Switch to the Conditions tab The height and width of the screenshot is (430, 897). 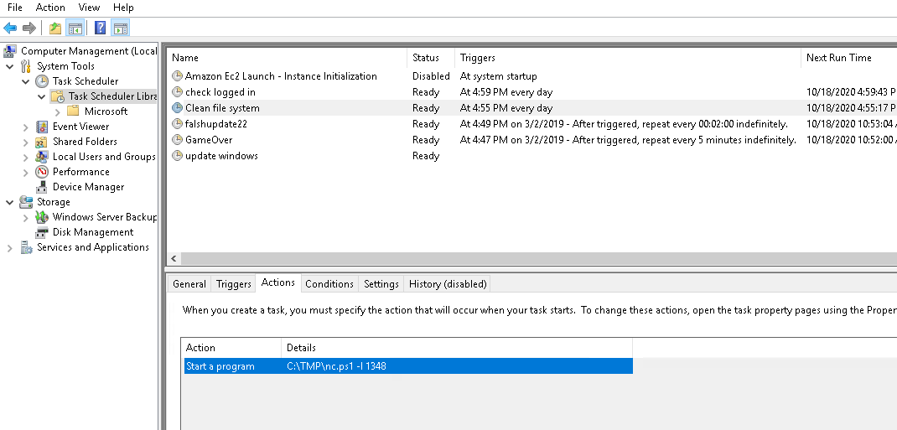point(329,284)
